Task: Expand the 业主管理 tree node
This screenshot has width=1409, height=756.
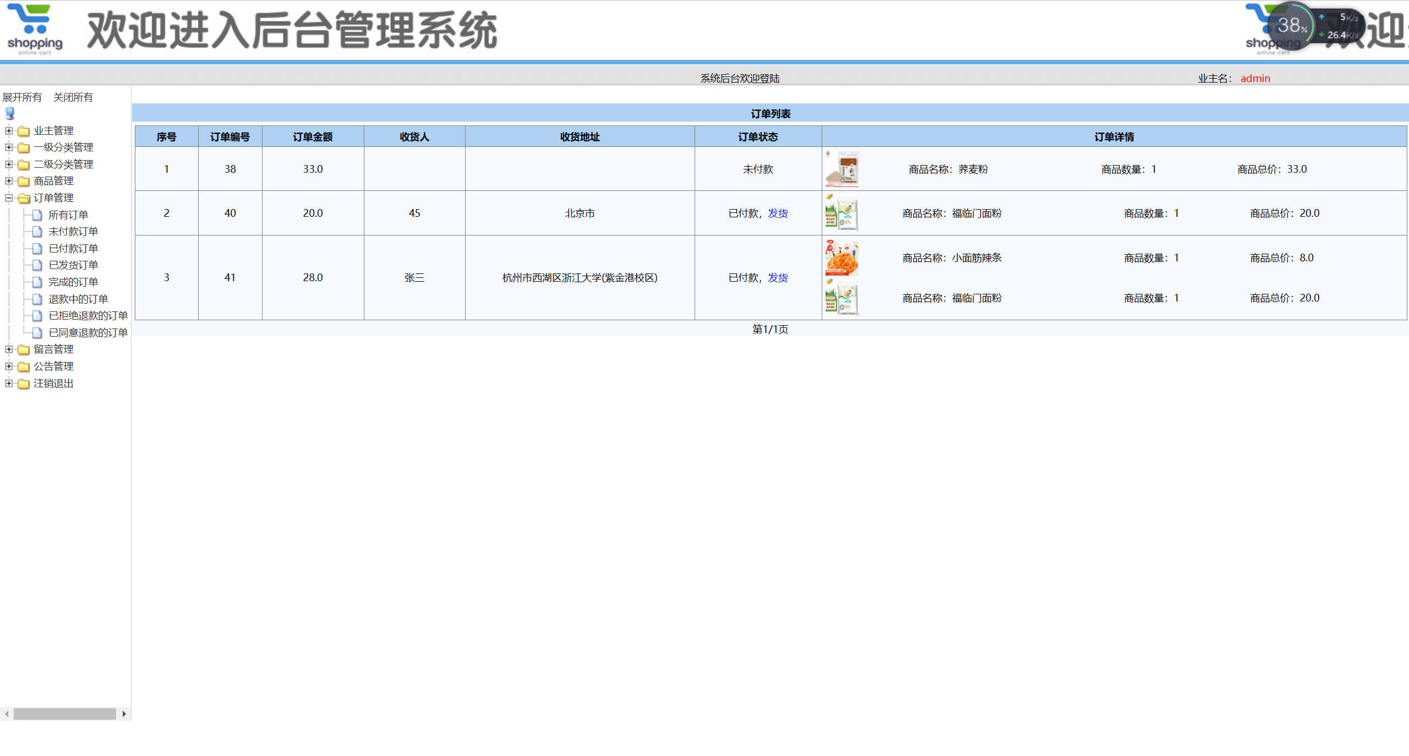Action: point(9,131)
